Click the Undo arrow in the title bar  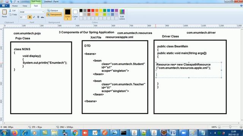pyautogui.click(x=11, y=2)
